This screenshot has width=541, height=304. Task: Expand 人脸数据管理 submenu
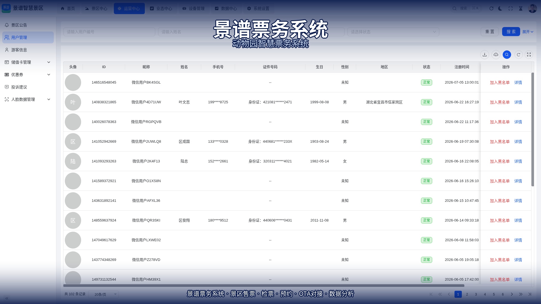pos(28,99)
